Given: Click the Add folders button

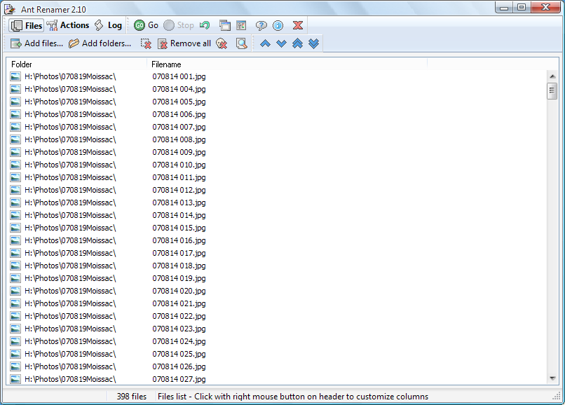Looking at the screenshot, I should point(100,43).
